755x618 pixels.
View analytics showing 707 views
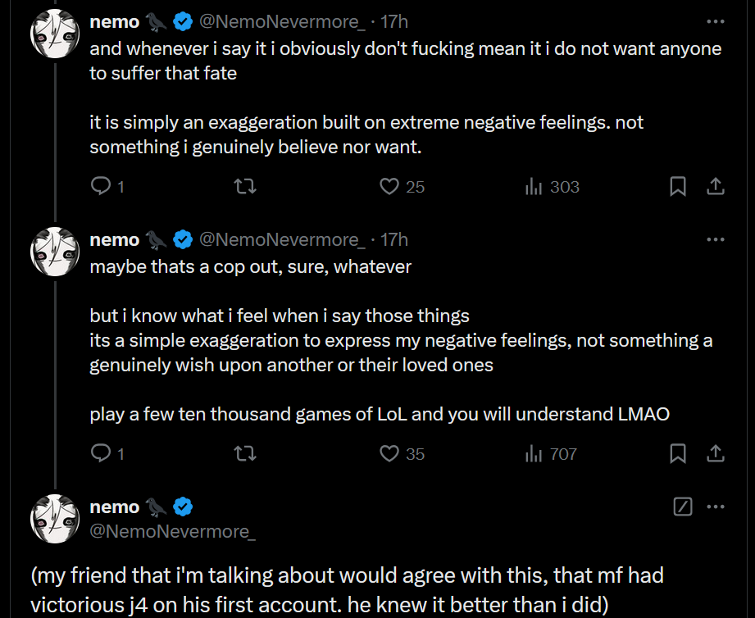(x=534, y=453)
